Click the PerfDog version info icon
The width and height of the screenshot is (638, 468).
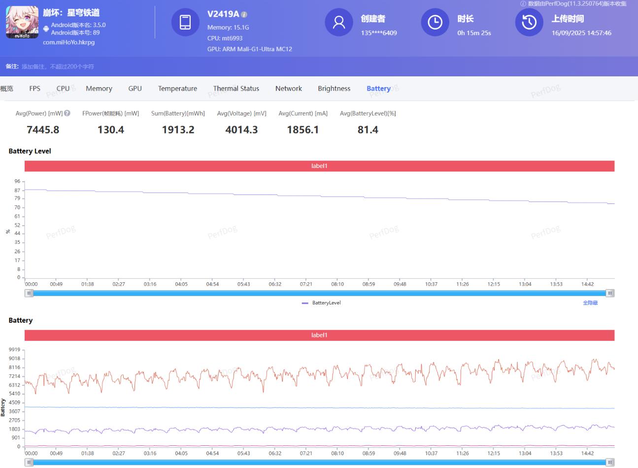(x=523, y=3)
